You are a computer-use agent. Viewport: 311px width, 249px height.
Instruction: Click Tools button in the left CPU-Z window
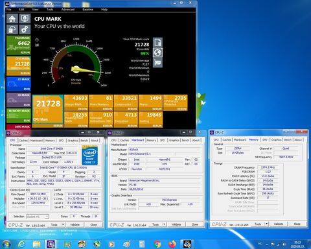tap(54, 224)
